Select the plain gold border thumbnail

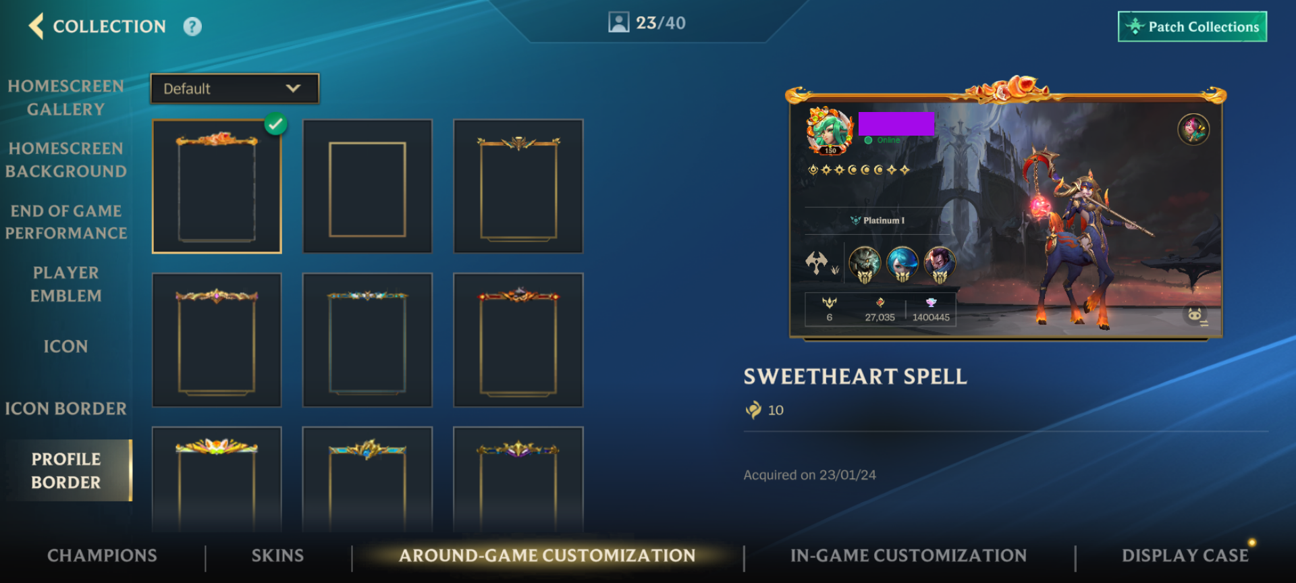tap(367, 186)
